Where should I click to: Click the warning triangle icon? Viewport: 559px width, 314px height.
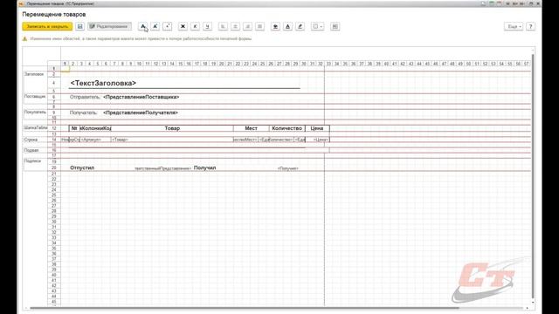(x=24, y=38)
